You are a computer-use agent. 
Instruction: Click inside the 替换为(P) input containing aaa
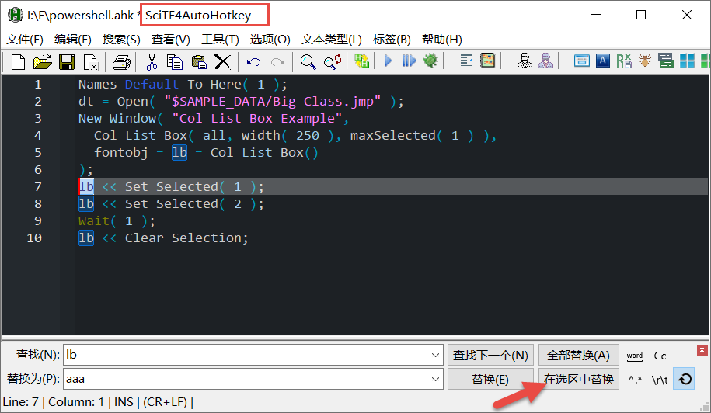(x=253, y=379)
